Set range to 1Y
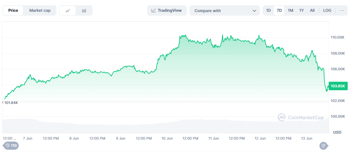The height and width of the screenshot is (153, 351). (x=301, y=10)
